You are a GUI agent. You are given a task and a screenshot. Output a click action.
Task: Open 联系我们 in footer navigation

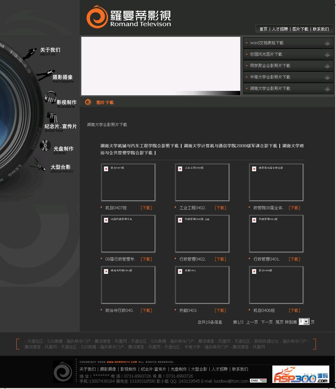(240, 369)
